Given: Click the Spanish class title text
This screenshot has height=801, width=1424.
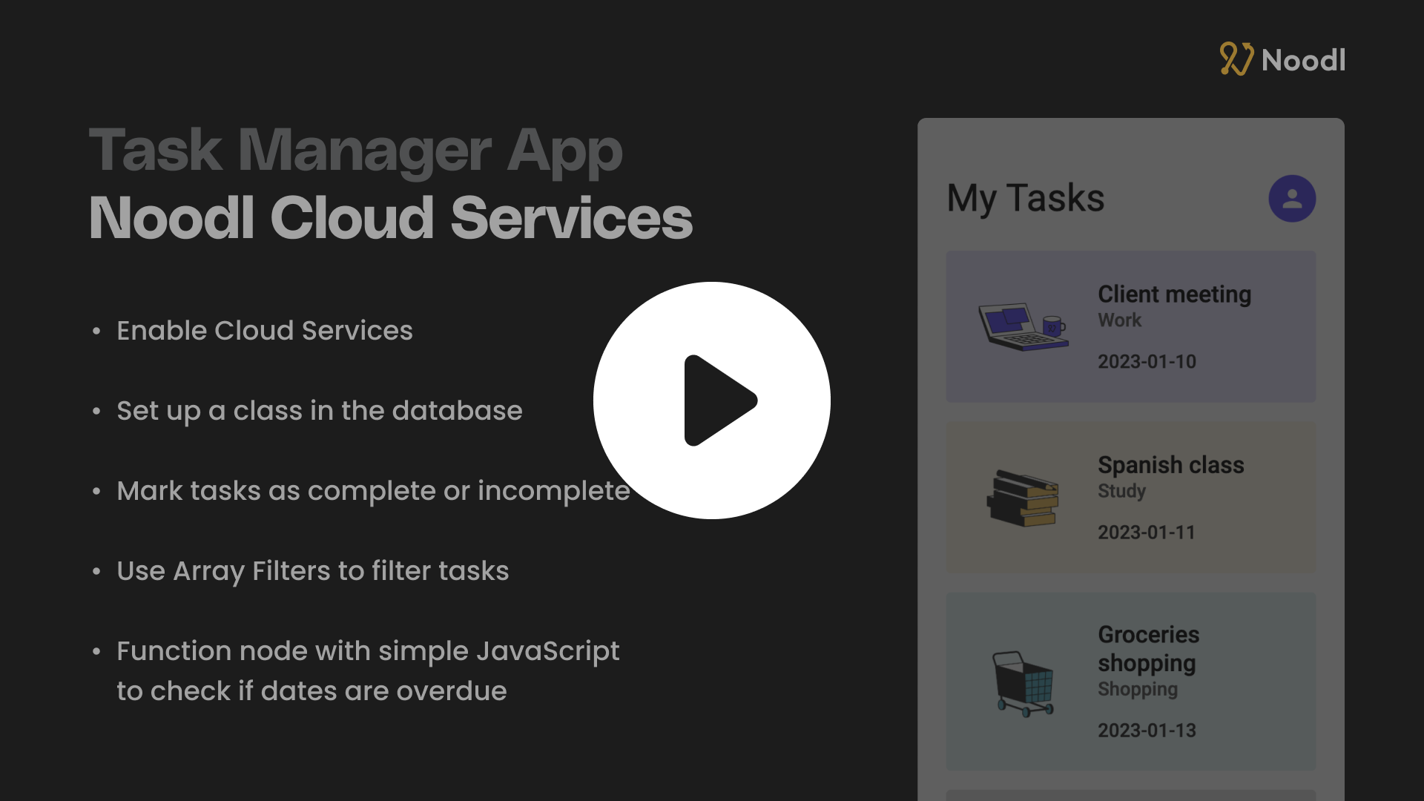Looking at the screenshot, I should click(1170, 465).
